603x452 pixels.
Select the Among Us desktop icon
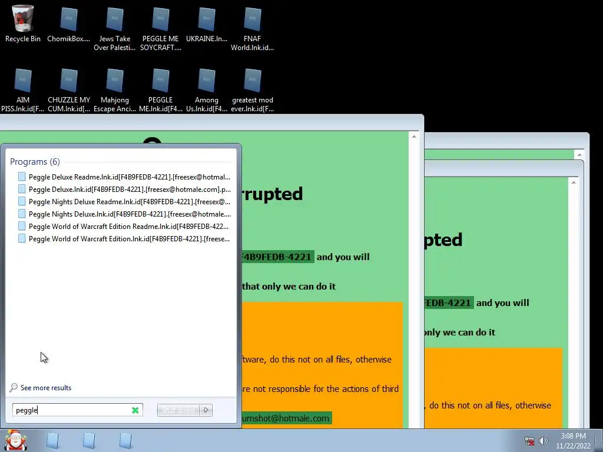point(207,90)
